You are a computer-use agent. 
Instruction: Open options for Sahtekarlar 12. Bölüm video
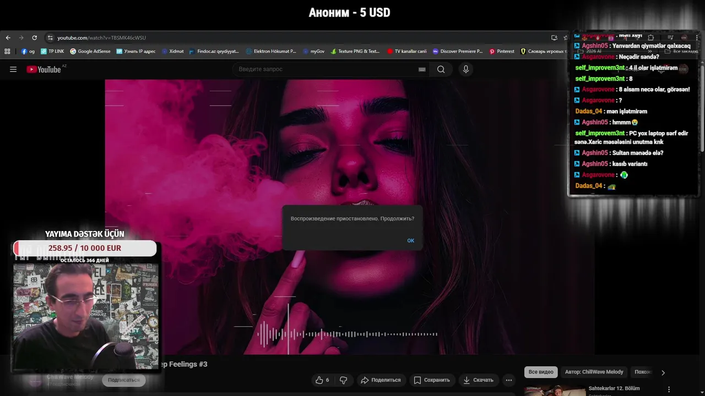(x=669, y=389)
